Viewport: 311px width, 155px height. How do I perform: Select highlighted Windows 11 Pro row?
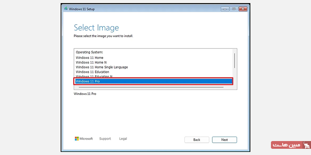coord(154,81)
